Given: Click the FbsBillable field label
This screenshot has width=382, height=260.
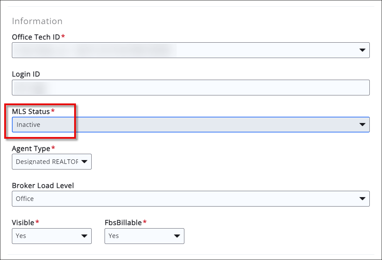Looking at the screenshot, I should (123, 223).
